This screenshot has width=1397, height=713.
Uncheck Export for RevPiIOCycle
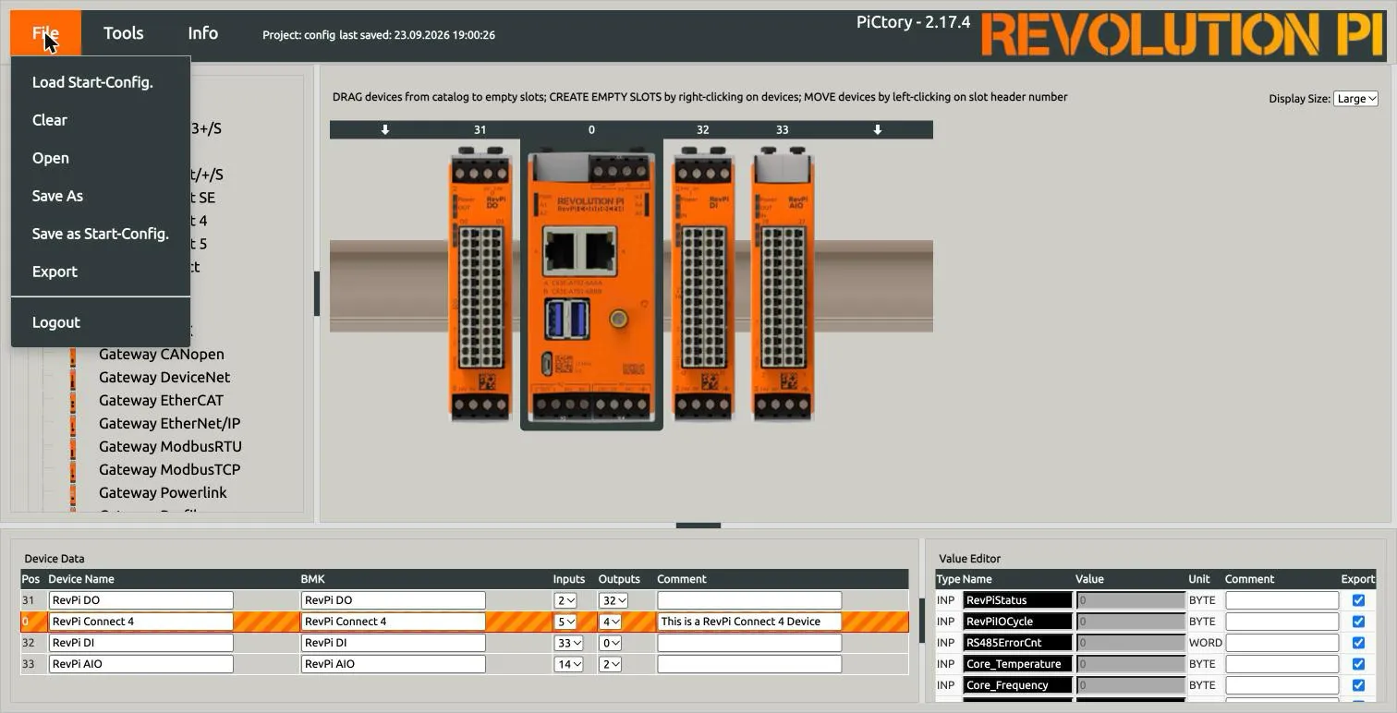point(1358,622)
